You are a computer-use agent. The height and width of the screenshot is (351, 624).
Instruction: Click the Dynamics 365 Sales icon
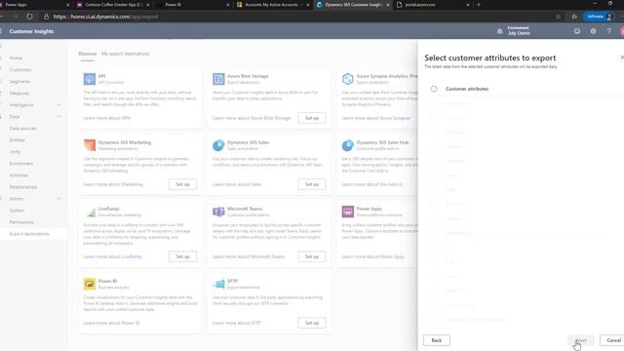coord(218,145)
